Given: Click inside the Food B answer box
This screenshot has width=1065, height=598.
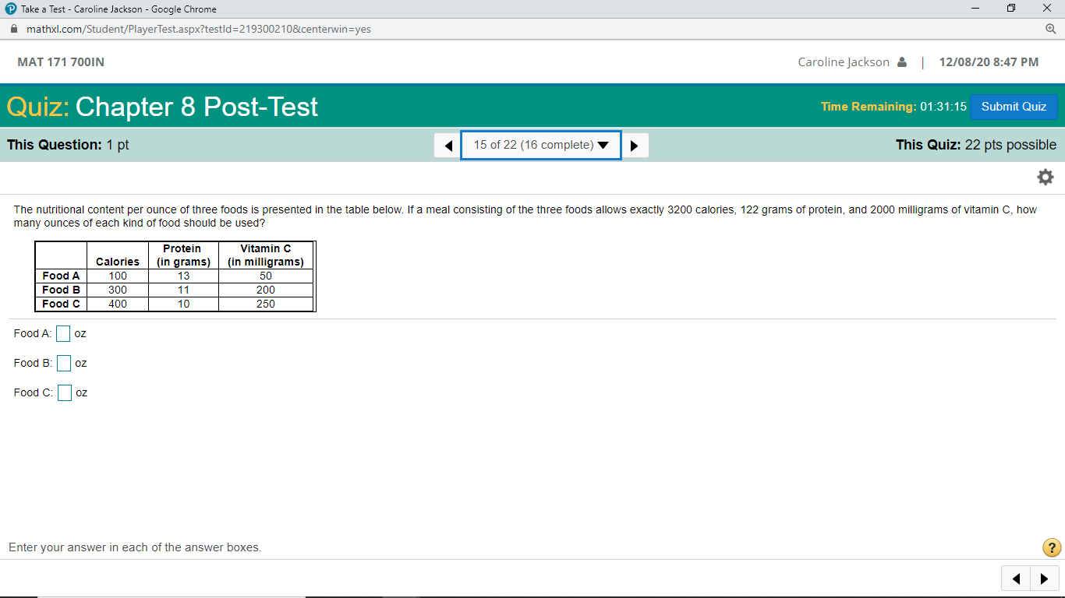Looking at the screenshot, I should pyautogui.click(x=63, y=363).
